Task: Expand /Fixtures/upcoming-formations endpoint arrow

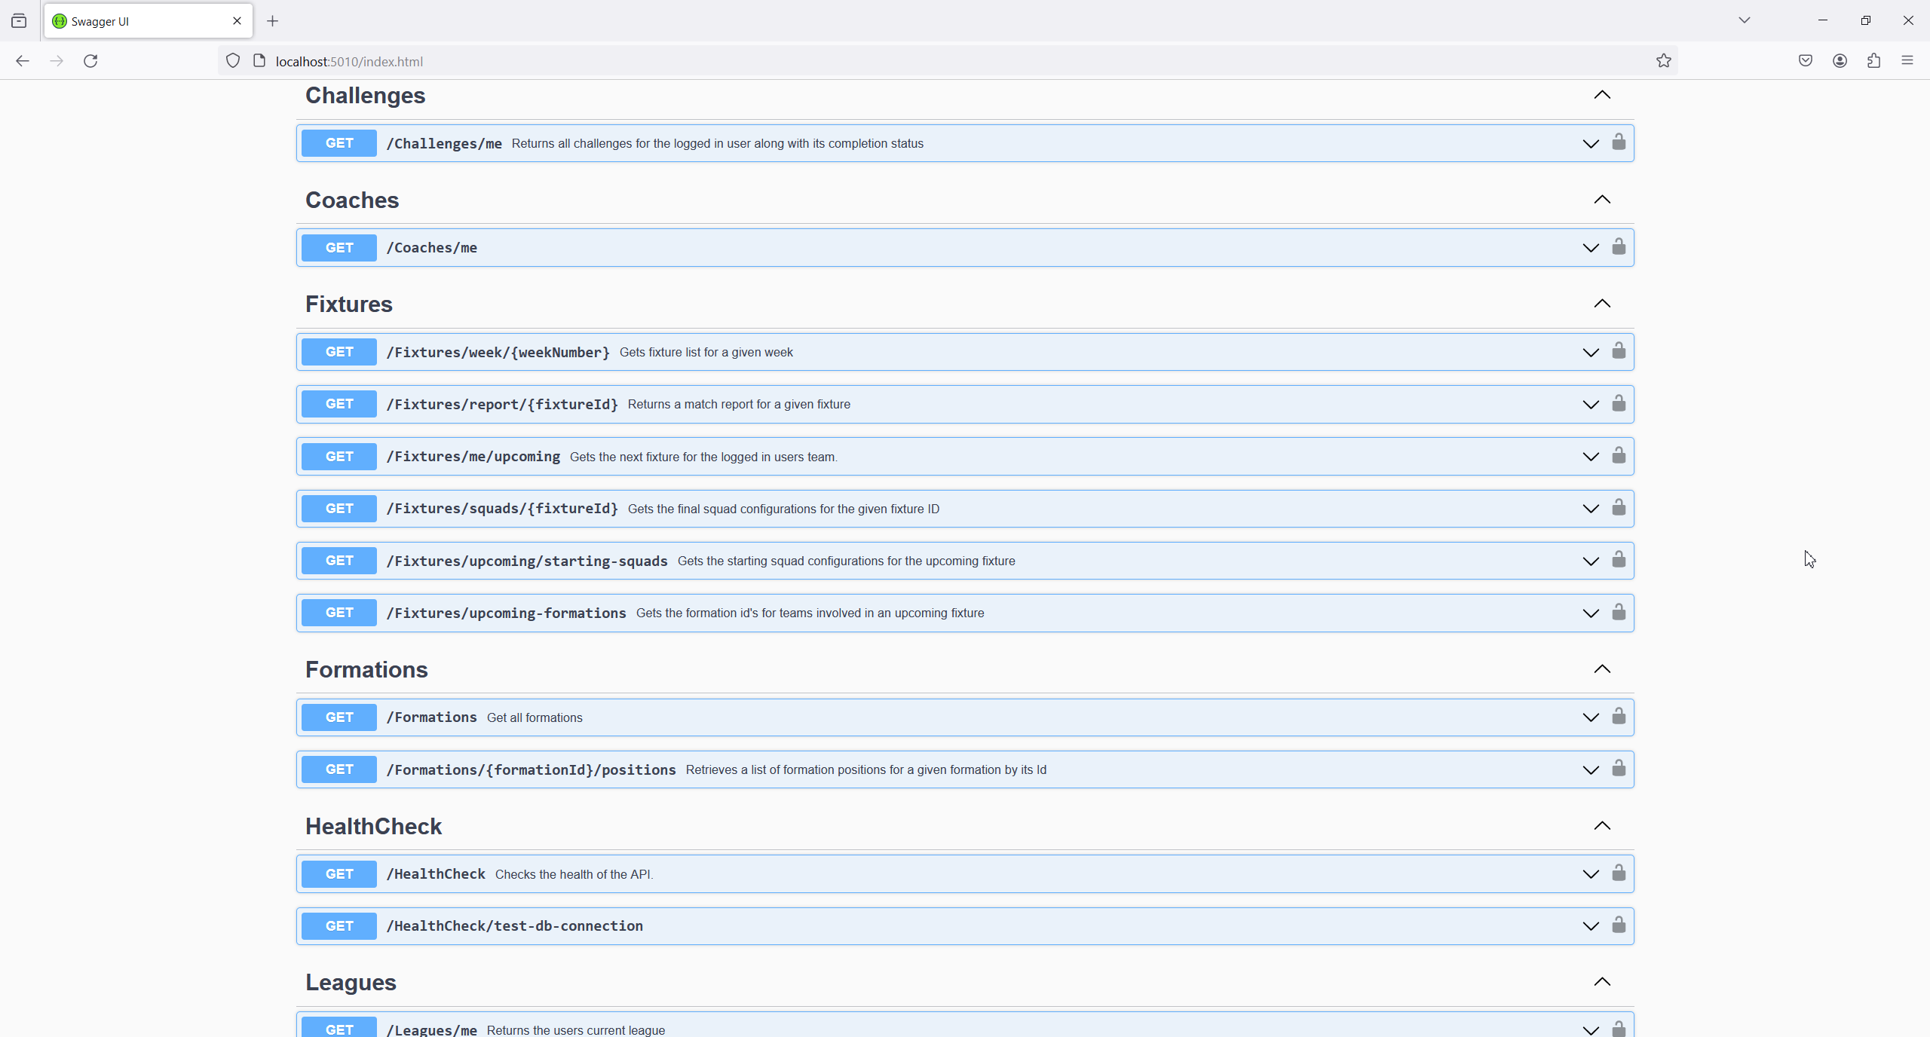Action: click(x=1591, y=613)
